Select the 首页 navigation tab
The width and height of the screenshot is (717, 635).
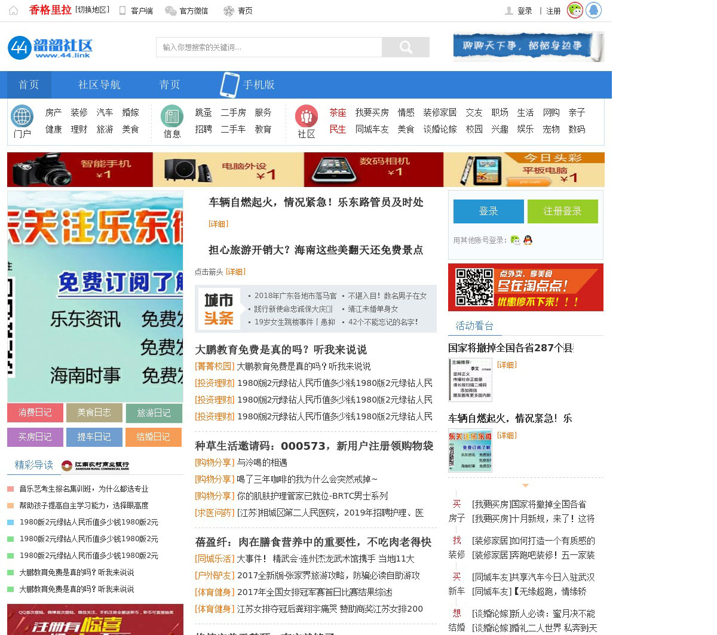[x=29, y=85]
